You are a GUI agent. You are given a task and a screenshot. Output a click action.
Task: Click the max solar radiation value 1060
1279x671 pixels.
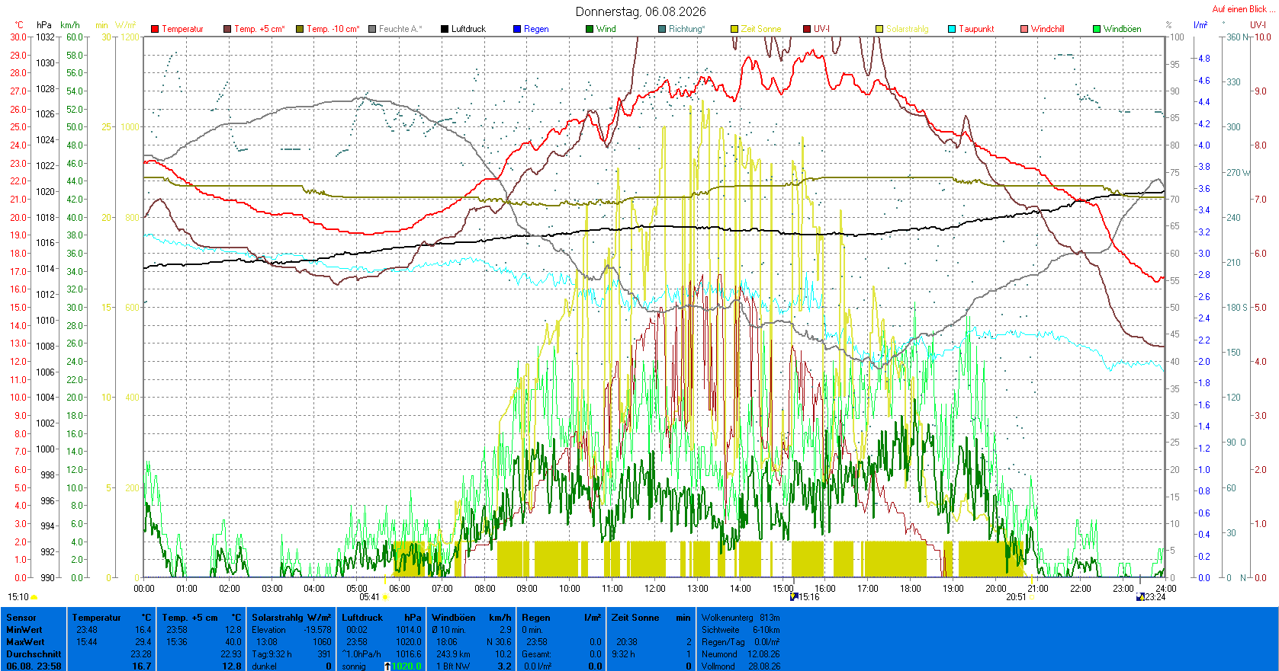[323, 642]
